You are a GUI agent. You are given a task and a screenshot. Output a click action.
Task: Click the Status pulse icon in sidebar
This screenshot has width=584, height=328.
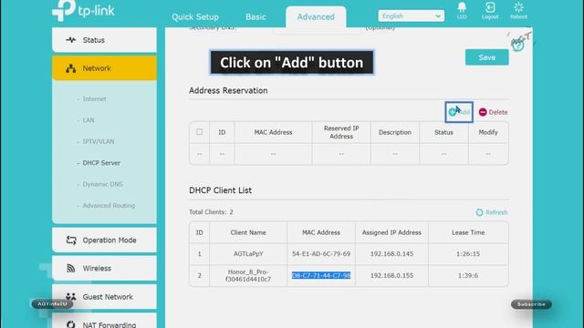71,40
